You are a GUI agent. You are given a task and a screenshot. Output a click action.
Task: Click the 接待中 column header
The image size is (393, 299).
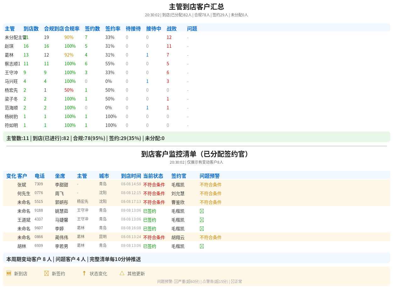pos(154,29)
